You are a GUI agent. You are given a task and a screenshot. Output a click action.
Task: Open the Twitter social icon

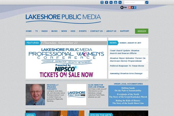(x=111, y=2)
